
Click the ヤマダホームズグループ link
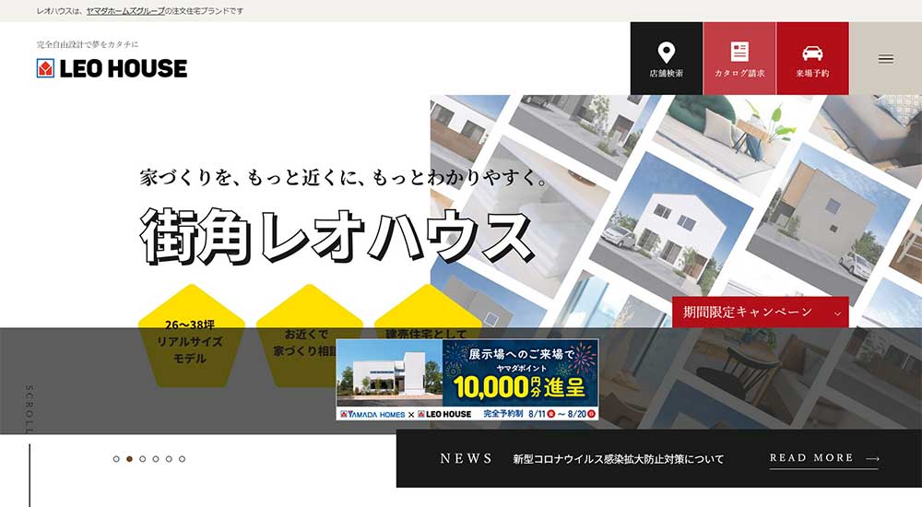[124, 11]
